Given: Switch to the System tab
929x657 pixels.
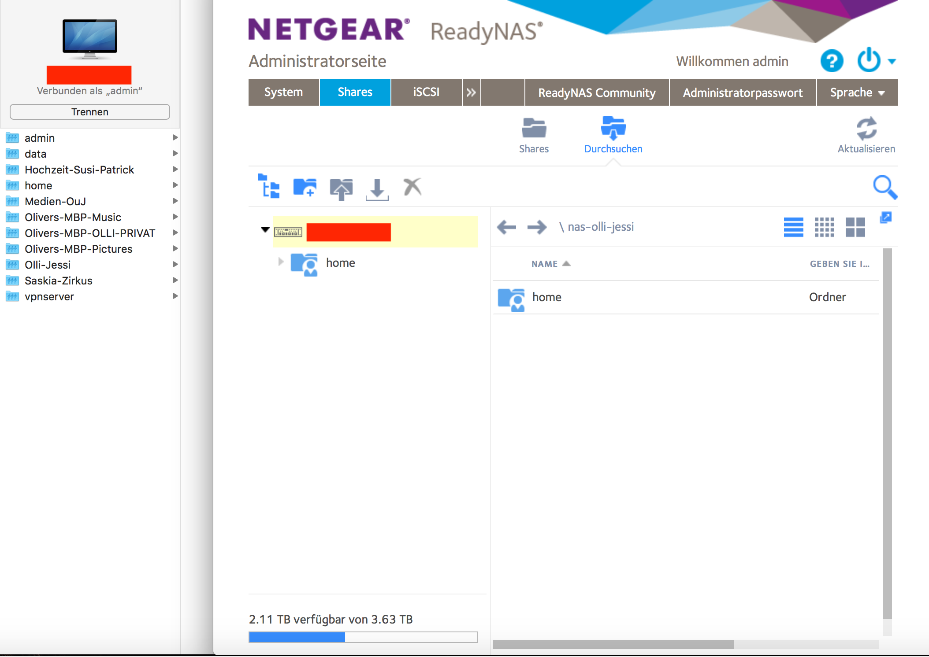Looking at the screenshot, I should tap(283, 92).
